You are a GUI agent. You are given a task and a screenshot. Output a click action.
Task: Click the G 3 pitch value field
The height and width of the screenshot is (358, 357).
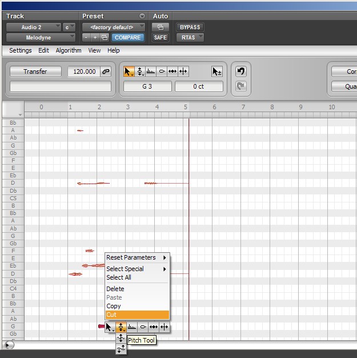[147, 86]
